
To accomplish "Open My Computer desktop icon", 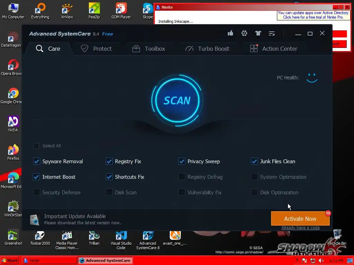I will tap(13, 11).
